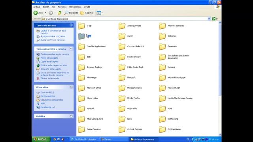Click Compartir esta carpeta link

[x=51, y=69]
